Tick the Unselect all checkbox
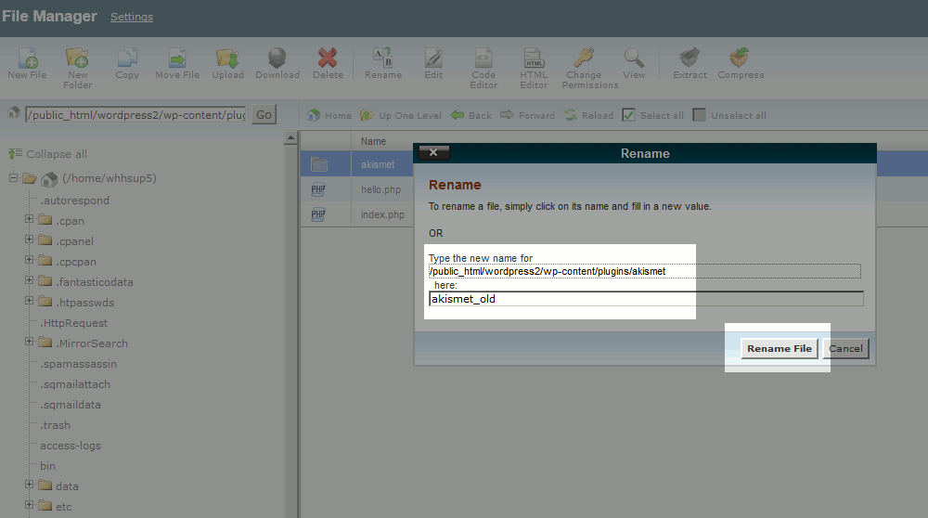The image size is (928, 518). (x=700, y=115)
